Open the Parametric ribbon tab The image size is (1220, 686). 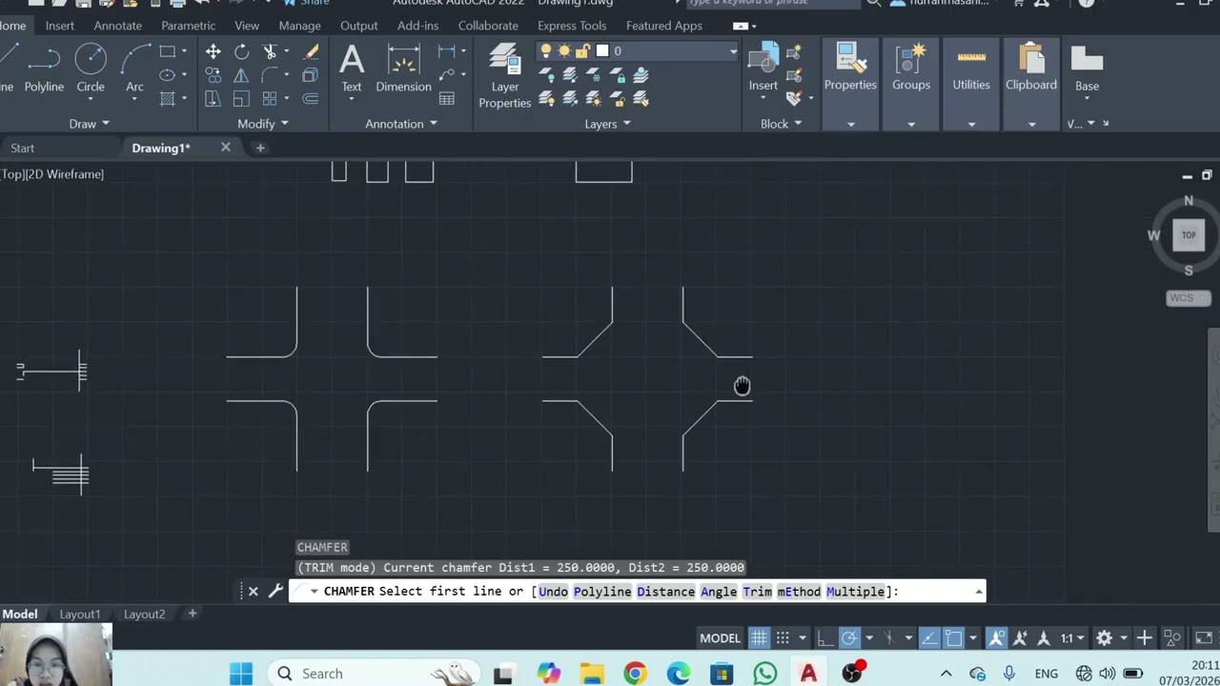click(188, 26)
